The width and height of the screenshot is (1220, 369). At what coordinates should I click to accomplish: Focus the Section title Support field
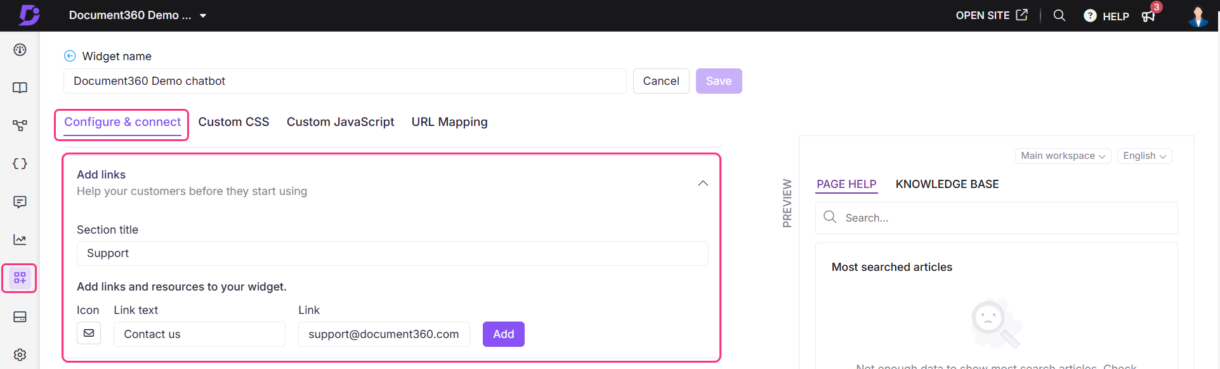393,253
